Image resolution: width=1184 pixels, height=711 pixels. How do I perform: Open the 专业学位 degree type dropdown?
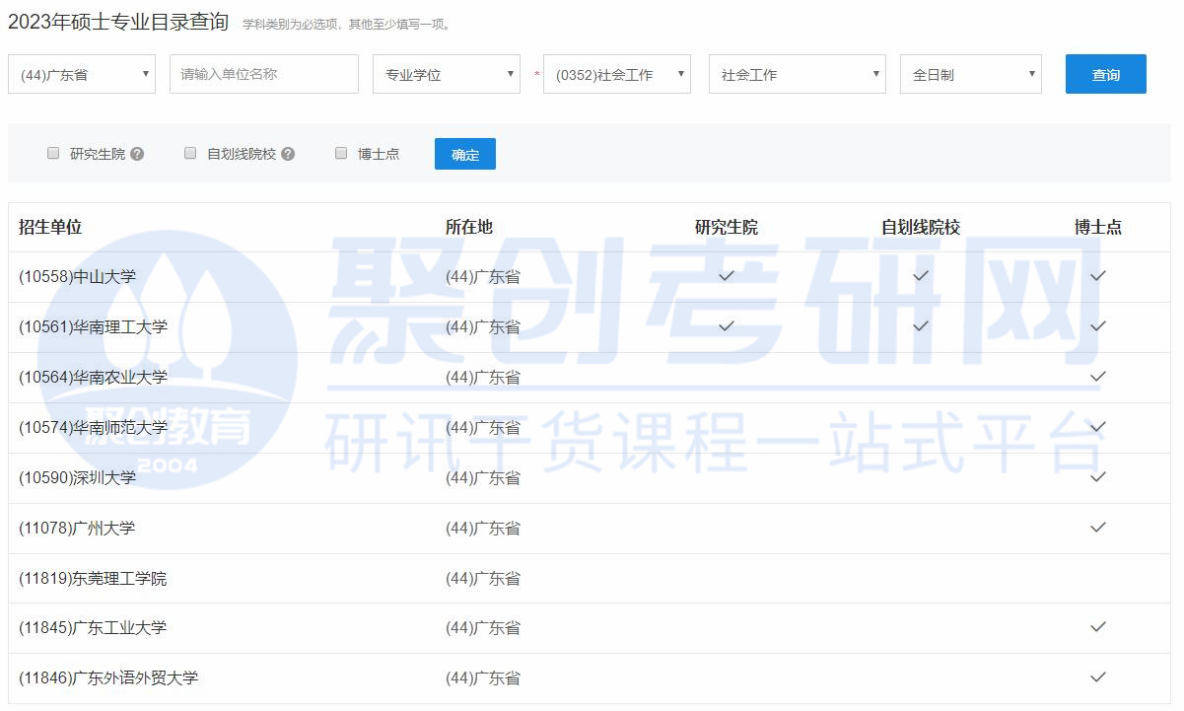click(447, 74)
